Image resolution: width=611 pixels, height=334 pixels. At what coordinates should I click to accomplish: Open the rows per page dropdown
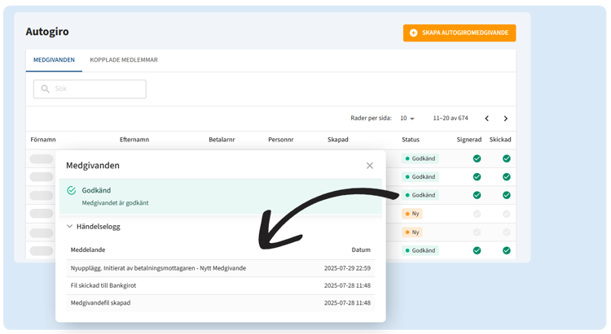point(407,118)
